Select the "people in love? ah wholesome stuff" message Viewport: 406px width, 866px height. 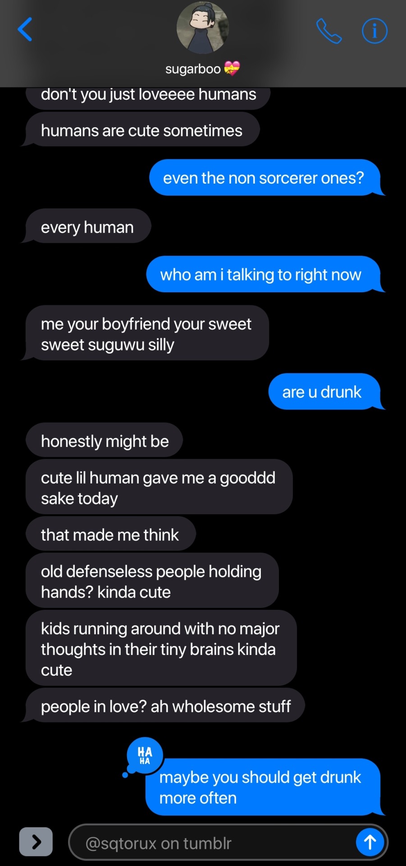click(x=165, y=705)
